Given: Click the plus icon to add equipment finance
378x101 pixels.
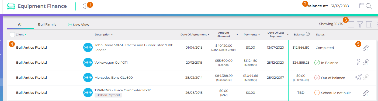Looking at the screenshot, I should click(85, 6).
